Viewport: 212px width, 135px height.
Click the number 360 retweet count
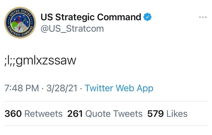pyautogui.click(x=13, y=114)
